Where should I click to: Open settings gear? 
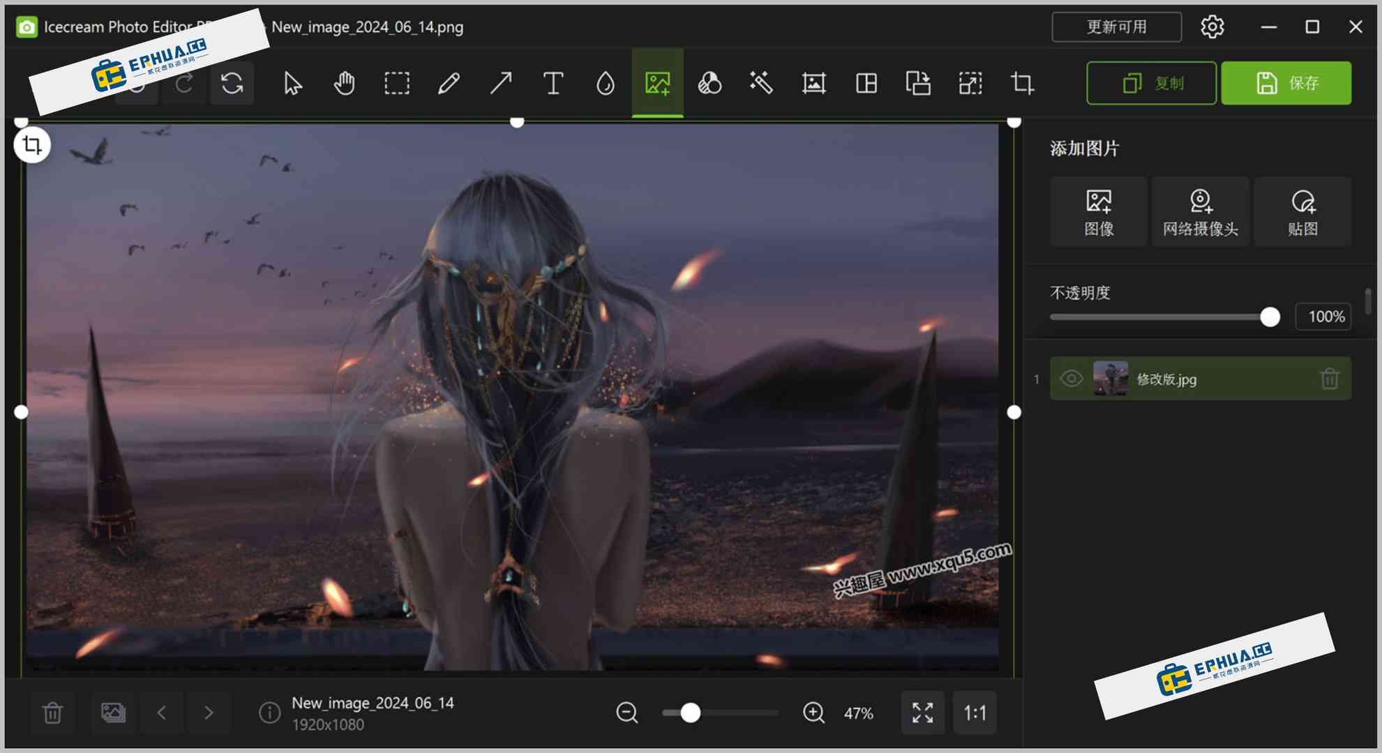[x=1212, y=27]
